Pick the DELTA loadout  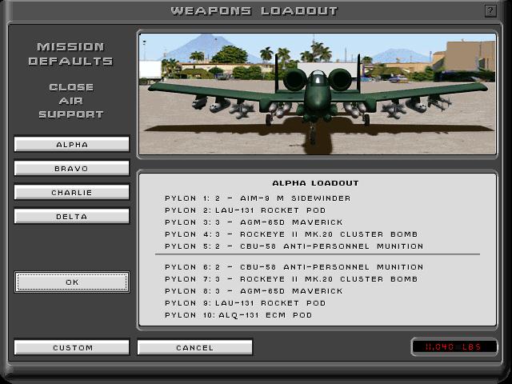(72, 217)
